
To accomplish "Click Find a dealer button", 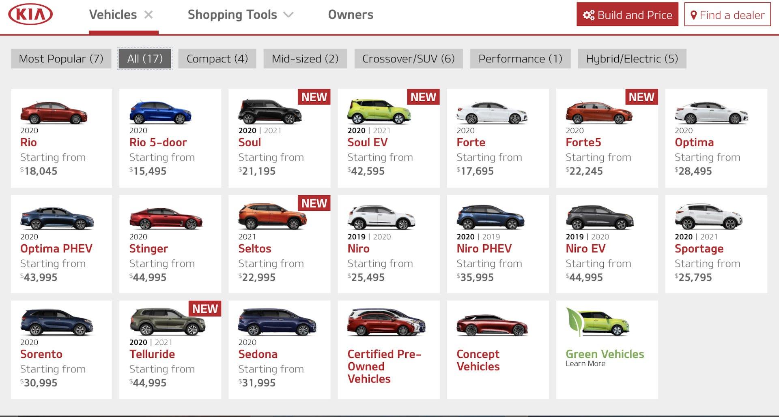I will click(727, 15).
